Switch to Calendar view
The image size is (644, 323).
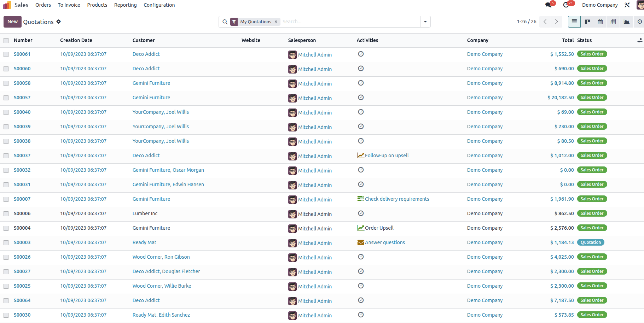600,22
